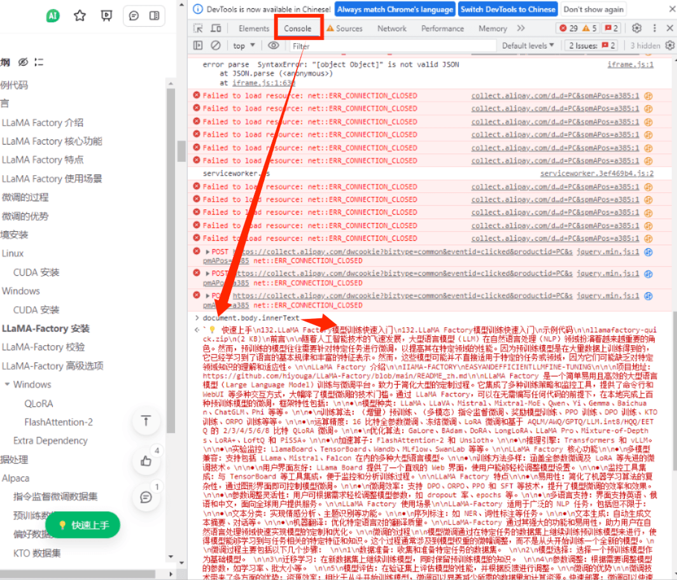This screenshot has width=677, height=580.
Task: Click Don't show again button
Action: click(x=593, y=9)
